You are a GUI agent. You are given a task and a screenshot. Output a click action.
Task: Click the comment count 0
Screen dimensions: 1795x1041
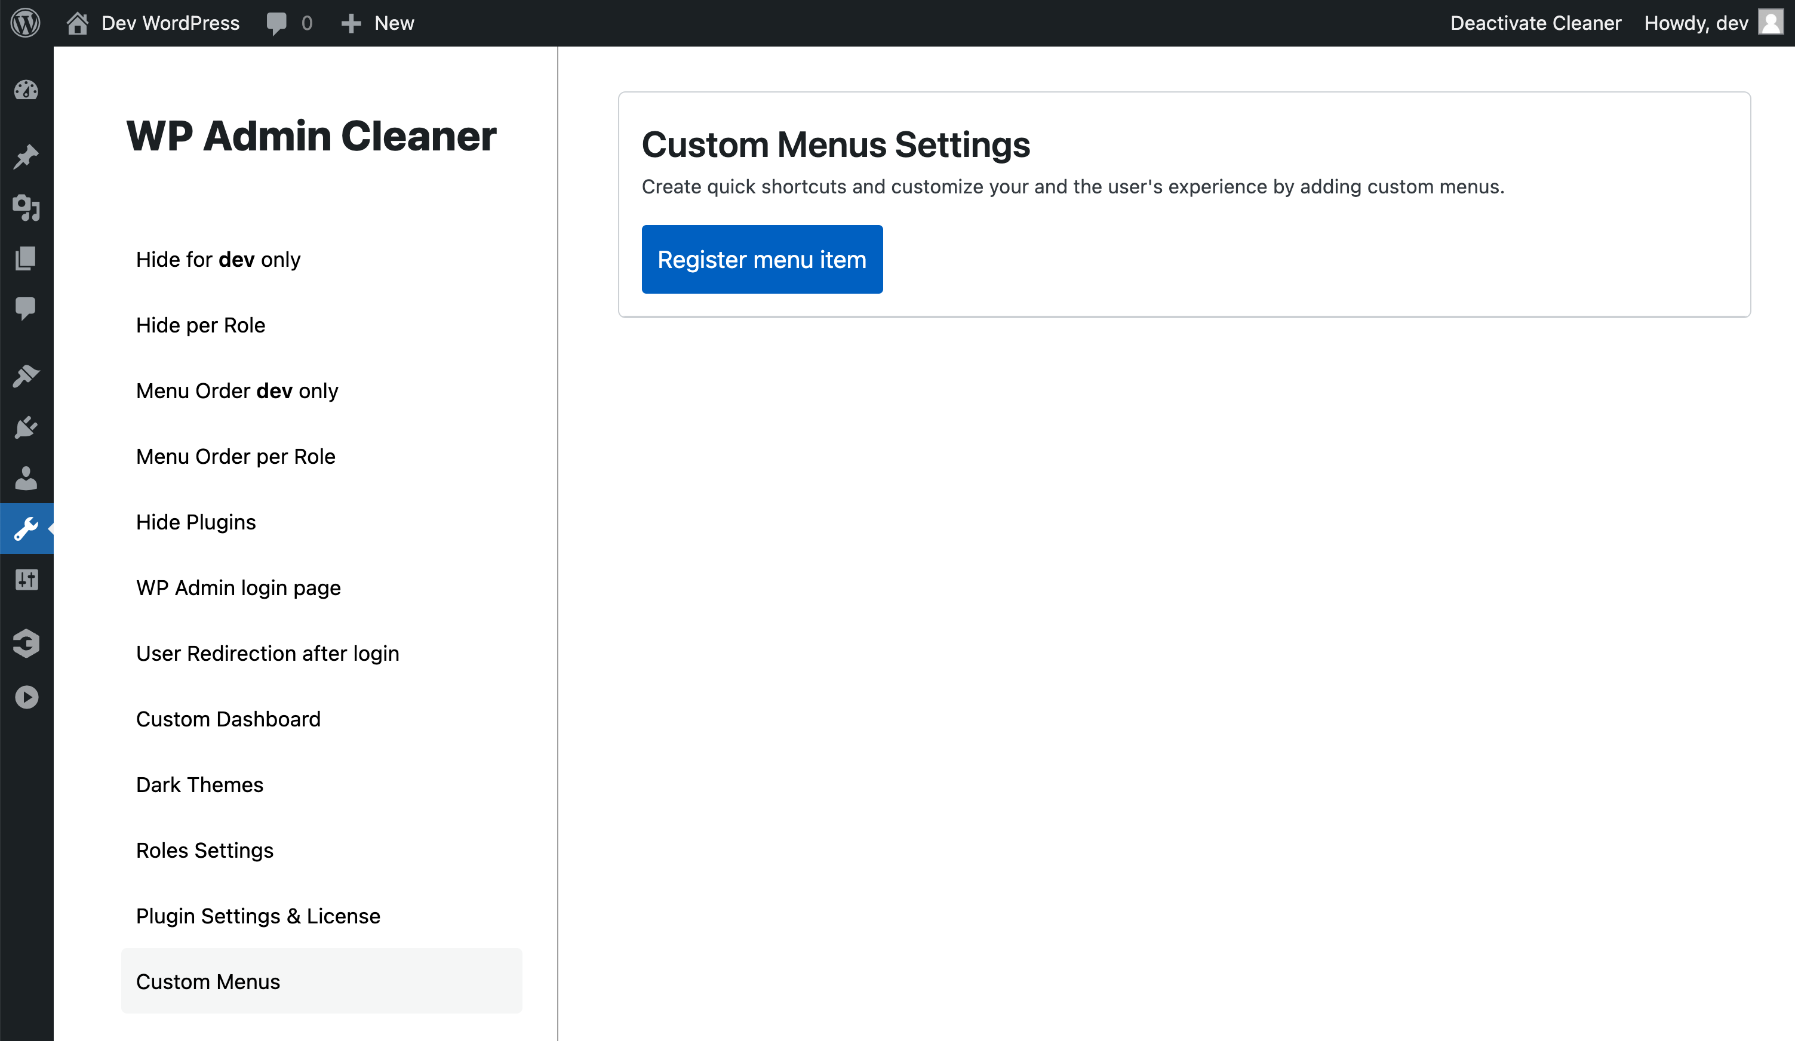[x=306, y=23]
